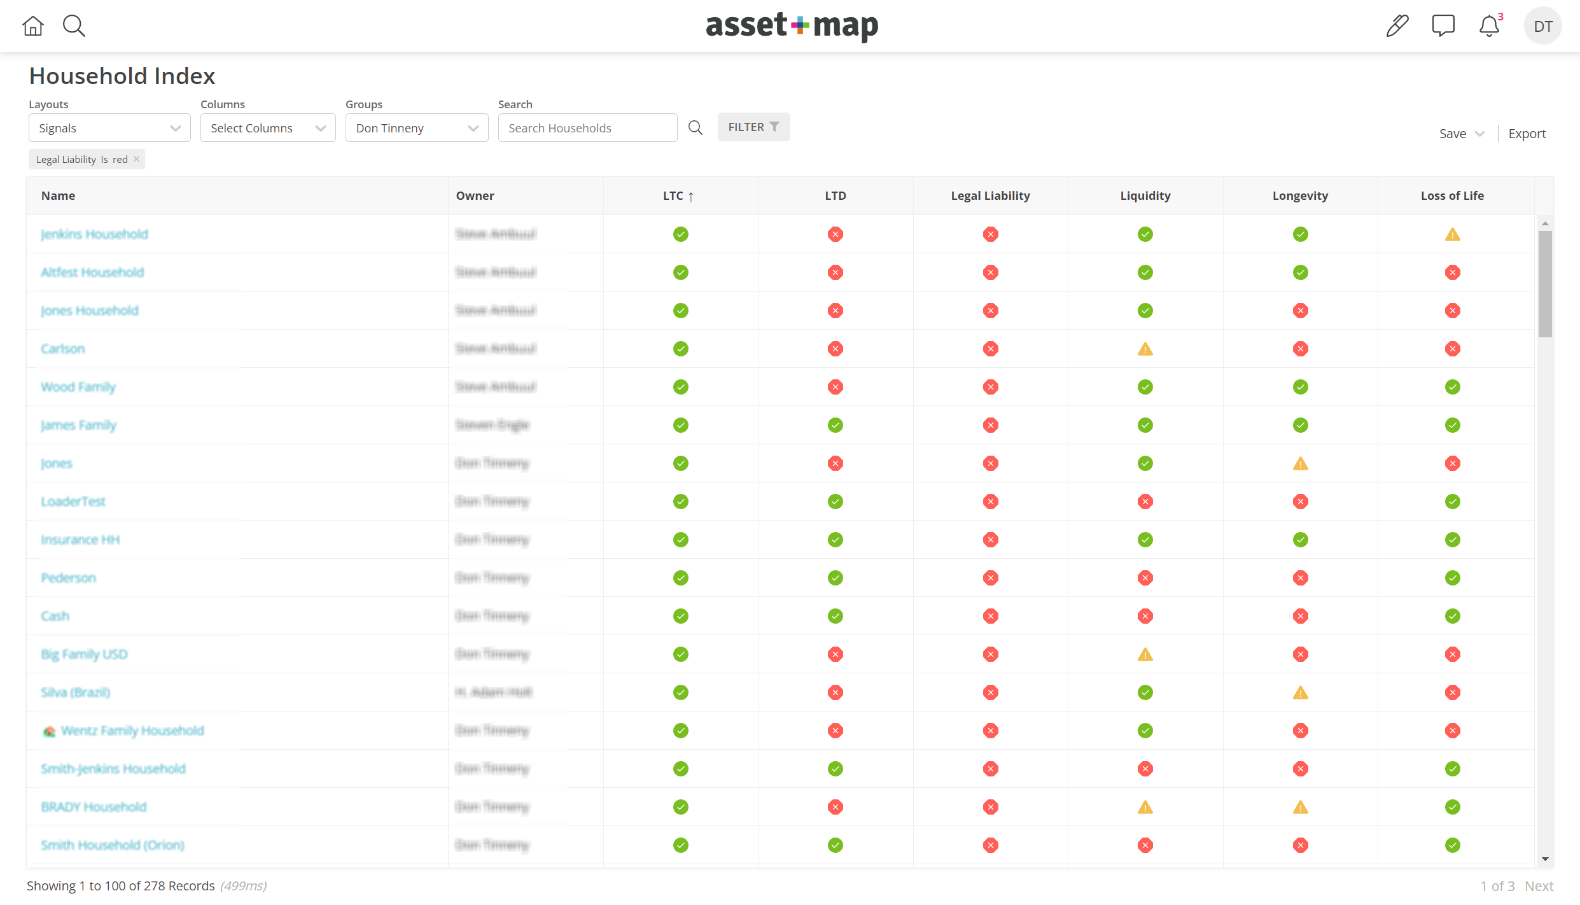
Task: Open the Wentz Family Household link
Action: [132, 731]
